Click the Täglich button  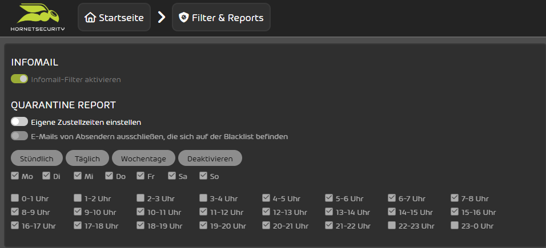[87, 158]
